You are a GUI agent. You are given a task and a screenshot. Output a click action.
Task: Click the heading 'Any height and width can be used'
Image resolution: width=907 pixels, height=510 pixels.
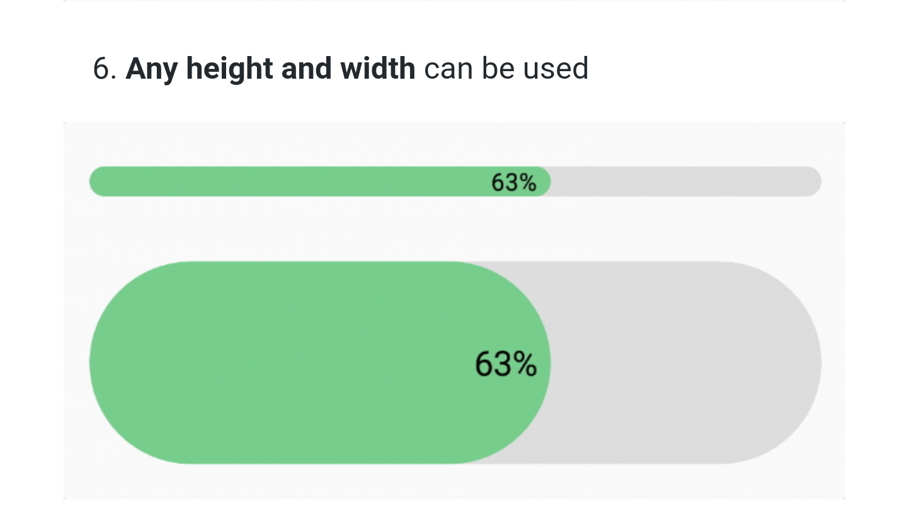340,68
